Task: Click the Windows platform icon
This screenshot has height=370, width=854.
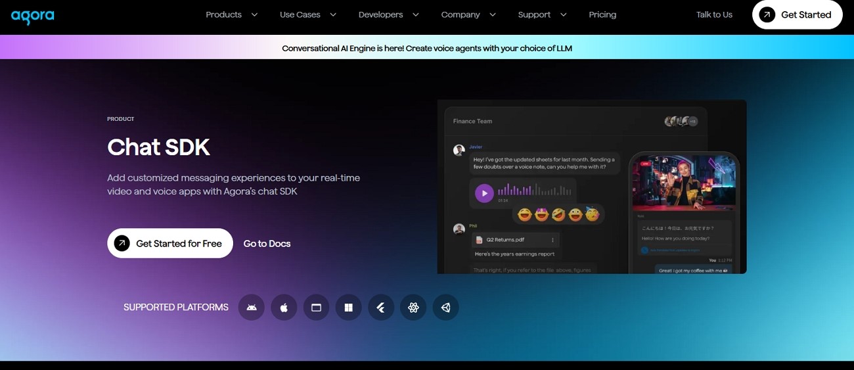Action: [x=349, y=308]
